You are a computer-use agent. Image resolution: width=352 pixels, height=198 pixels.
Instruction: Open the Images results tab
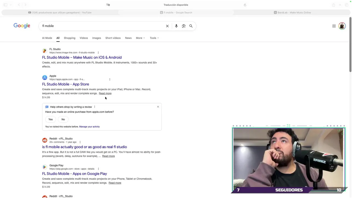(97, 38)
